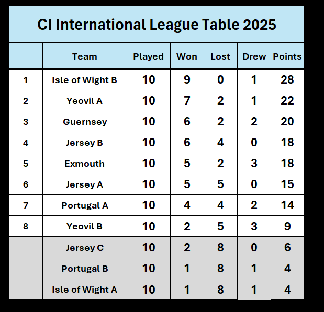This screenshot has height=312, width=324.
Task: Click the Jersey B team cell
Action: [x=84, y=143]
